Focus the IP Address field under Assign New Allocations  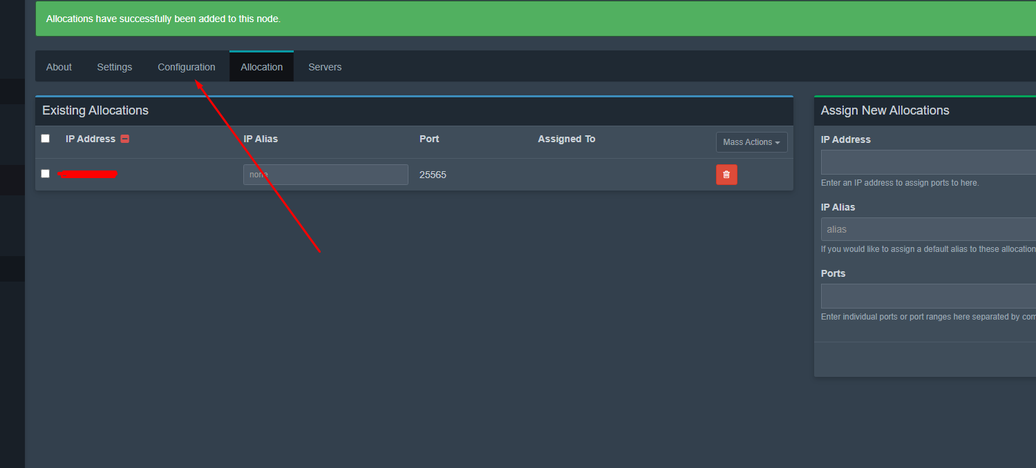pos(927,162)
